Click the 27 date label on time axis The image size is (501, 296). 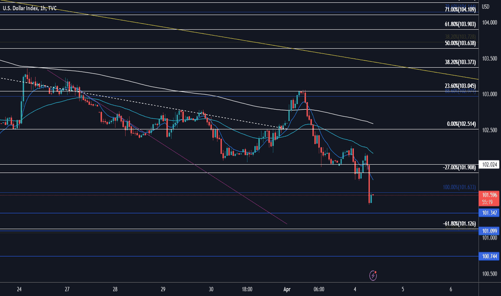point(67,290)
